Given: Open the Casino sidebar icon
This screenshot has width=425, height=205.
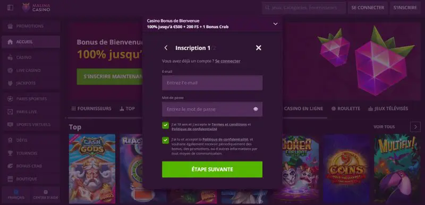Looking at the screenshot, I should [x=10, y=57].
